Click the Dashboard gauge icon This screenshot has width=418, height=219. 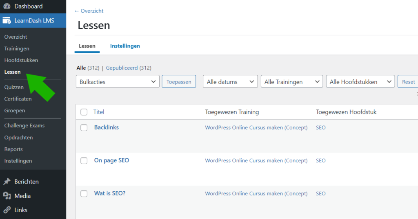(7, 6)
